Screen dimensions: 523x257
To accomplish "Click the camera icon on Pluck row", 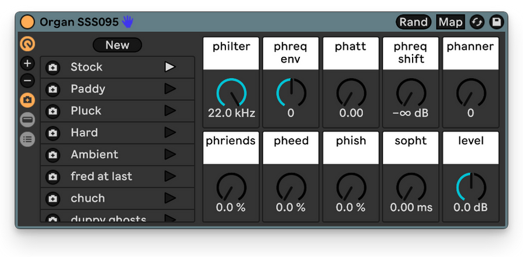I will tap(52, 111).
